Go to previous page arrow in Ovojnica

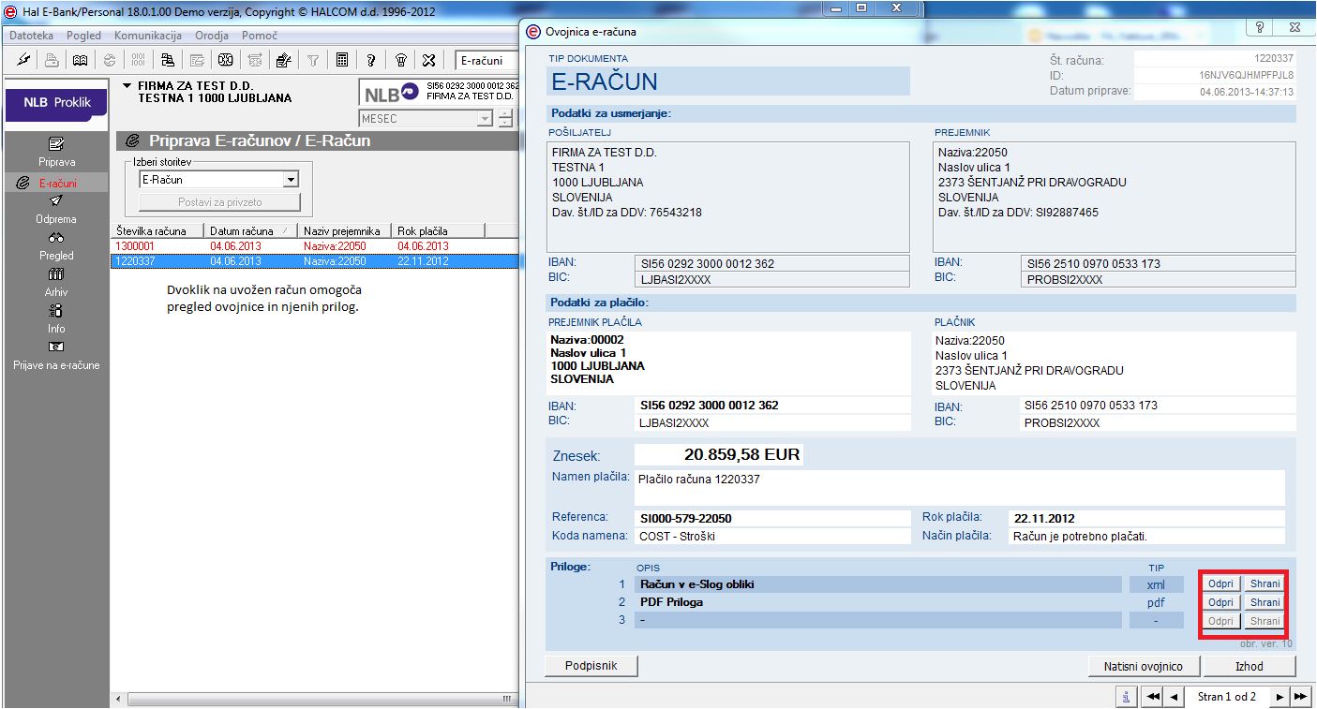click(x=1172, y=697)
